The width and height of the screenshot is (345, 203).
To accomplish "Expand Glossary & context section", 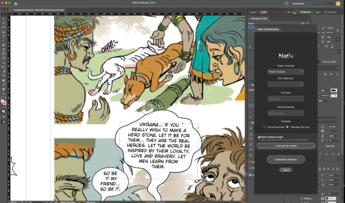I will pyautogui.click(x=286, y=146).
